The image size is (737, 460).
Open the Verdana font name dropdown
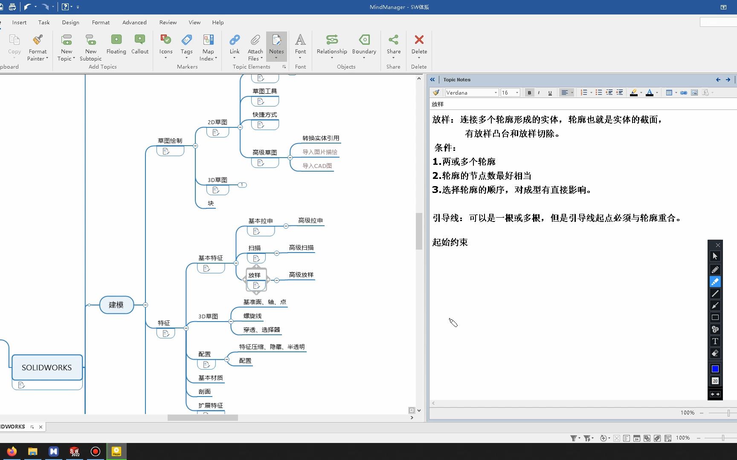point(496,92)
